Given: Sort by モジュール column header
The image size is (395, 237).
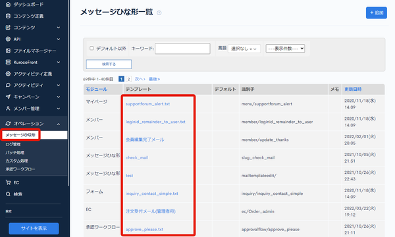Looking at the screenshot, I should tap(97, 89).
